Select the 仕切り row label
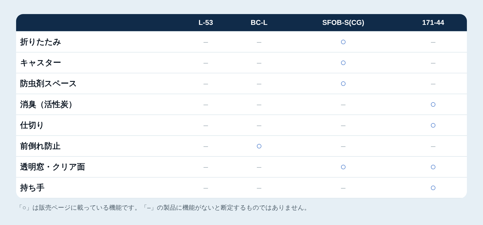Screen dimensions: 483x225 (x=32, y=125)
